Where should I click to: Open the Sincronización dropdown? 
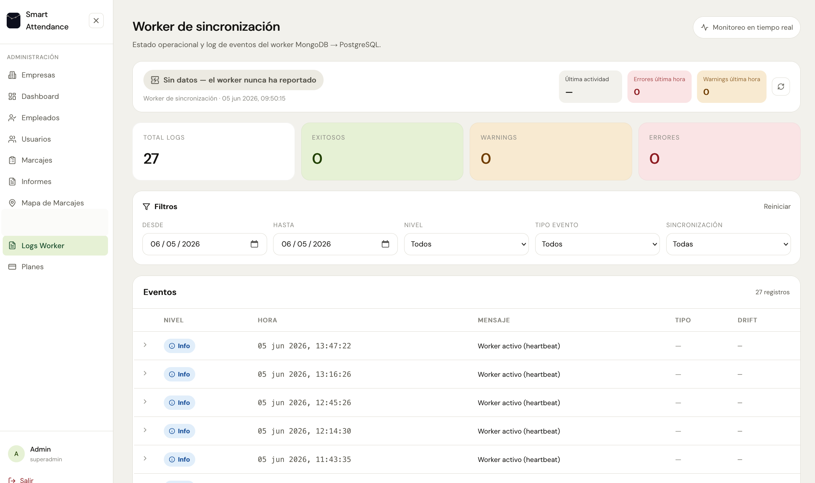[x=728, y=244]
